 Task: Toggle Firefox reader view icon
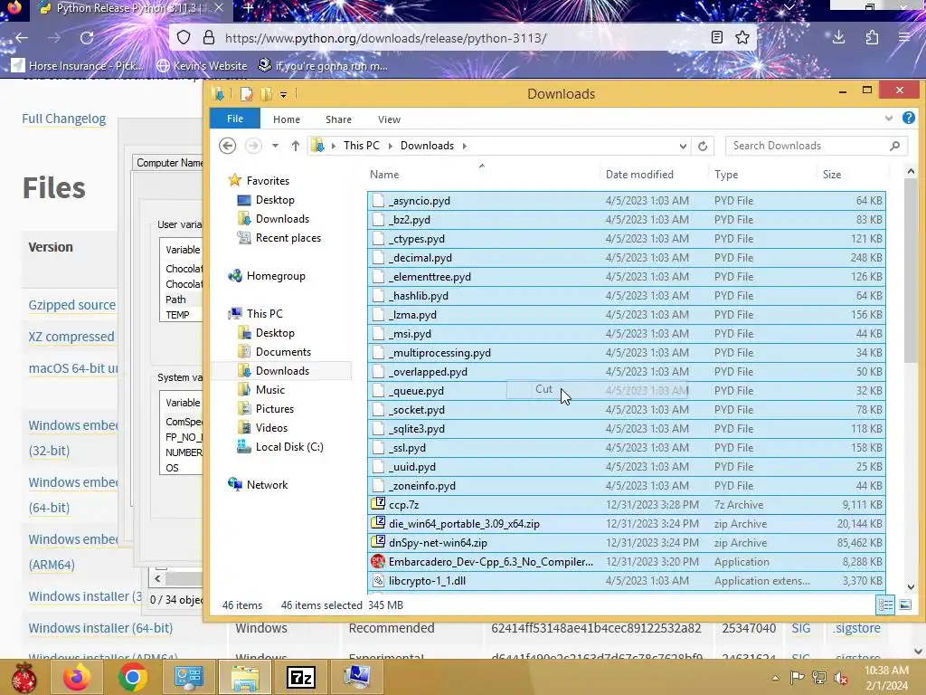(717, 38)
